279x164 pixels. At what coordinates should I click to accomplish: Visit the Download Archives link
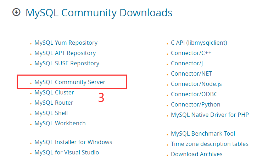pyautogui.click(x=197, y=154)
